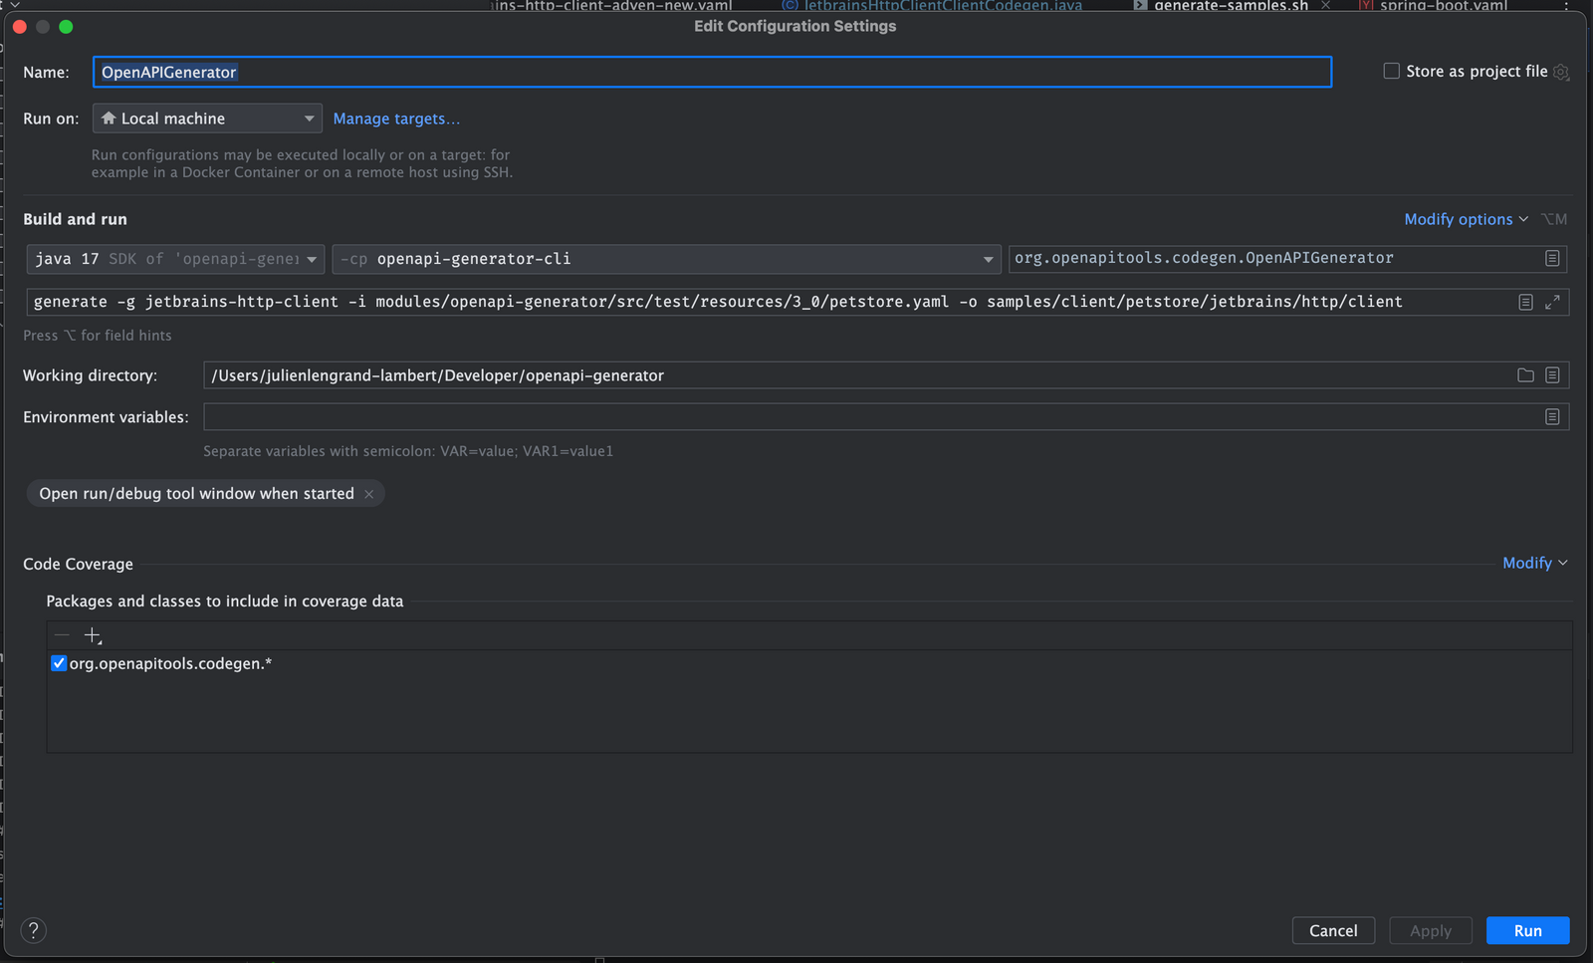Click the macro list icon beside main class field
The height and width of the screenshot is (963, 1593).
[1551, 258]
